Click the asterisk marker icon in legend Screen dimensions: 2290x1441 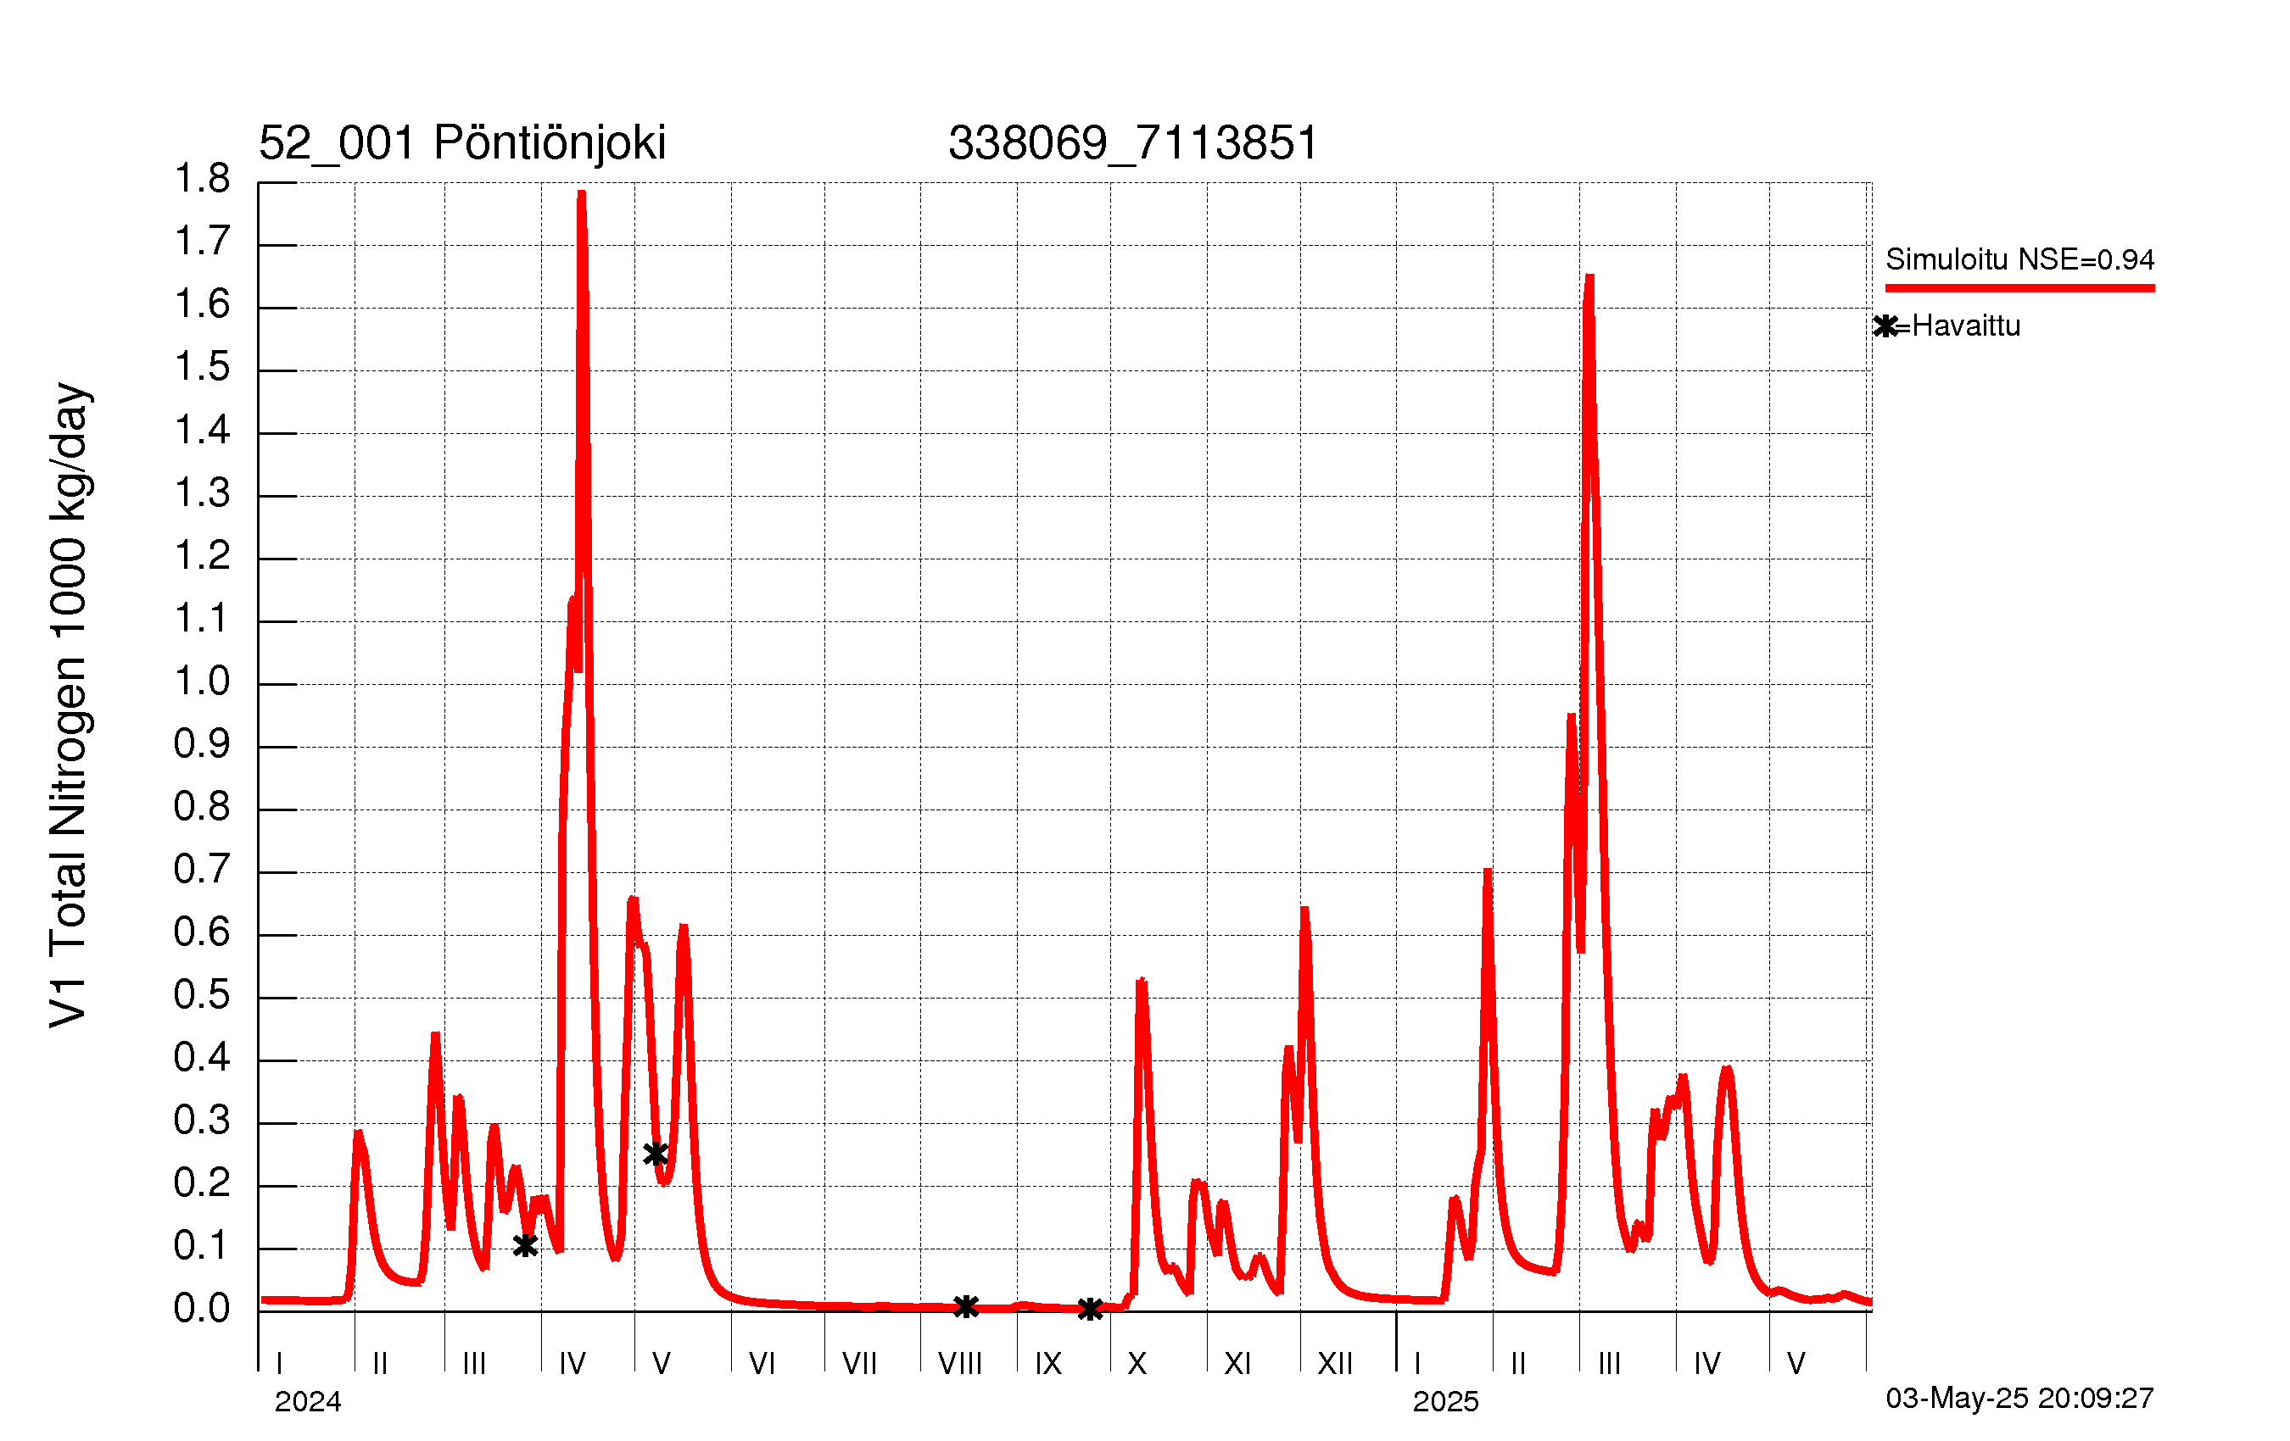pos(1885,326)
